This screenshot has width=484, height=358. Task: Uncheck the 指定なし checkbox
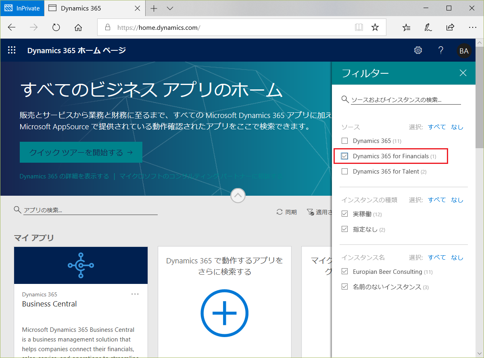click(344, 229)
